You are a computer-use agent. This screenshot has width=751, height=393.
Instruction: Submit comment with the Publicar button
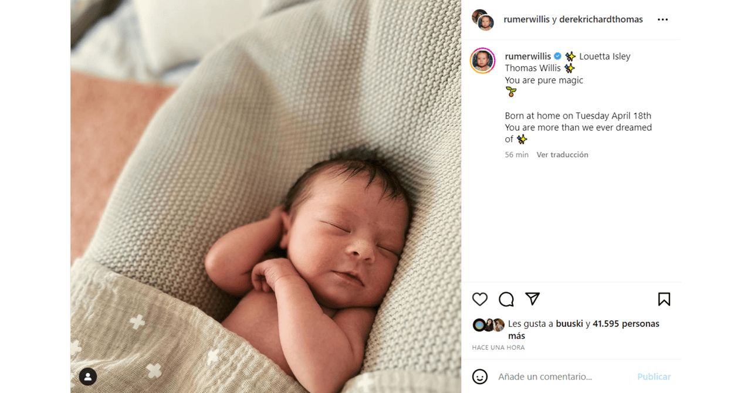pos(654,377)
